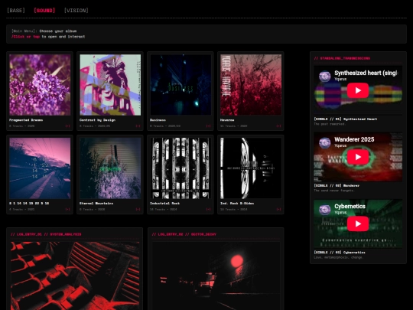413x310 pixels.
Task: Open the channel avatar on Cybernetics video
Action: coord(325,210)
